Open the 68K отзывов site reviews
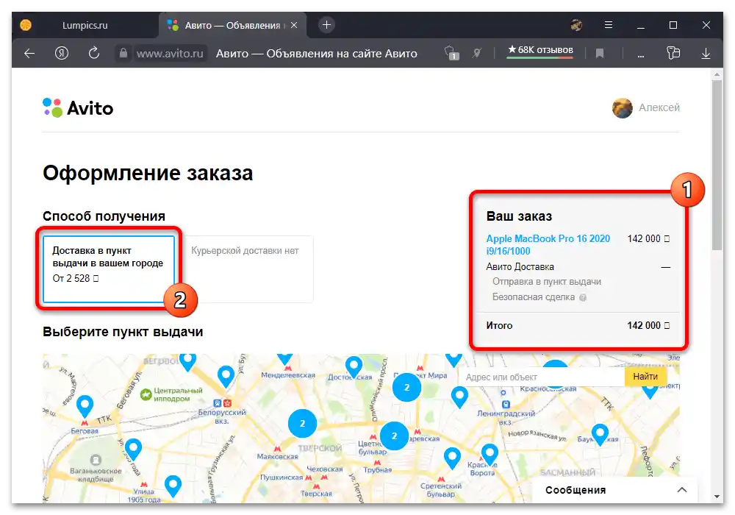This screenshot has width=735, height=515. coord(540,50)
